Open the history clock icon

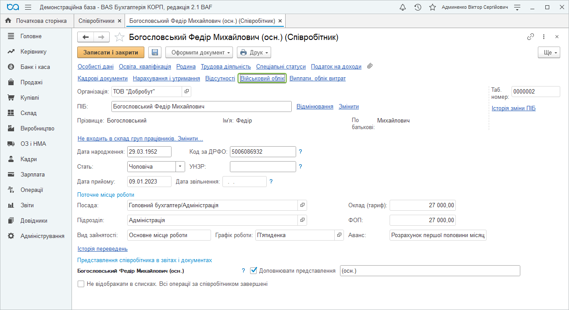[x=418, y=7]
